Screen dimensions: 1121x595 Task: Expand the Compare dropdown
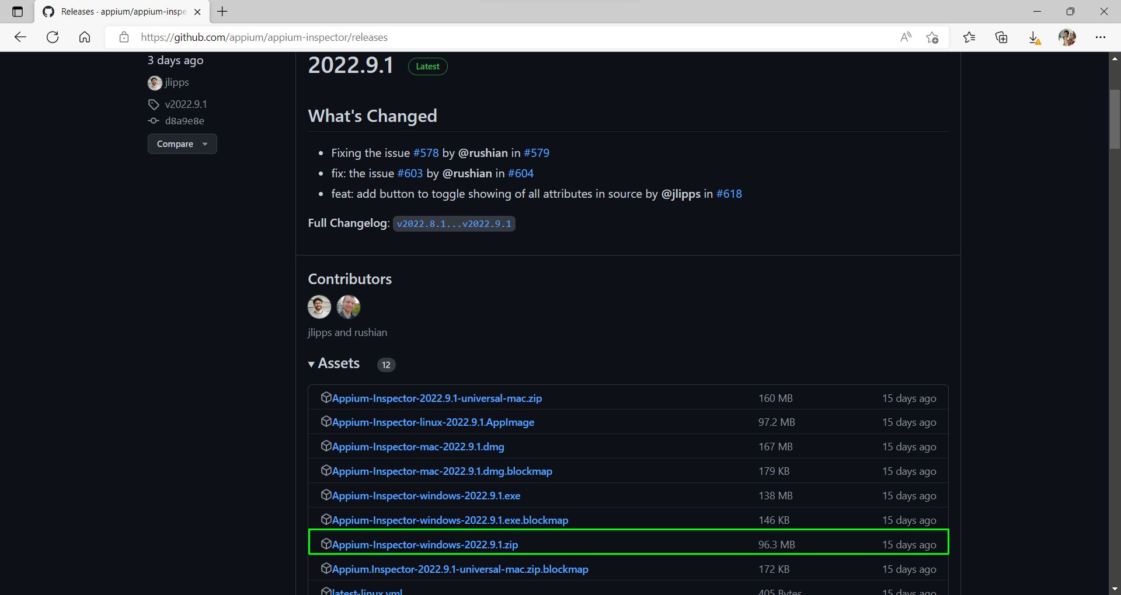(x=182, y=144)
